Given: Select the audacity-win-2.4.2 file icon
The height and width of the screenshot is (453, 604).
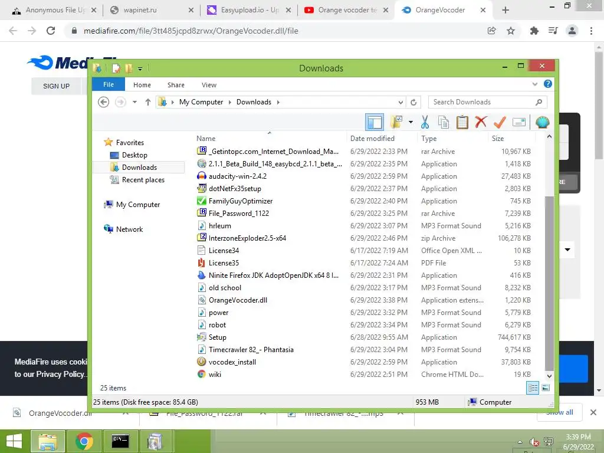Looking at the screenshot, I should coord(202,176).
